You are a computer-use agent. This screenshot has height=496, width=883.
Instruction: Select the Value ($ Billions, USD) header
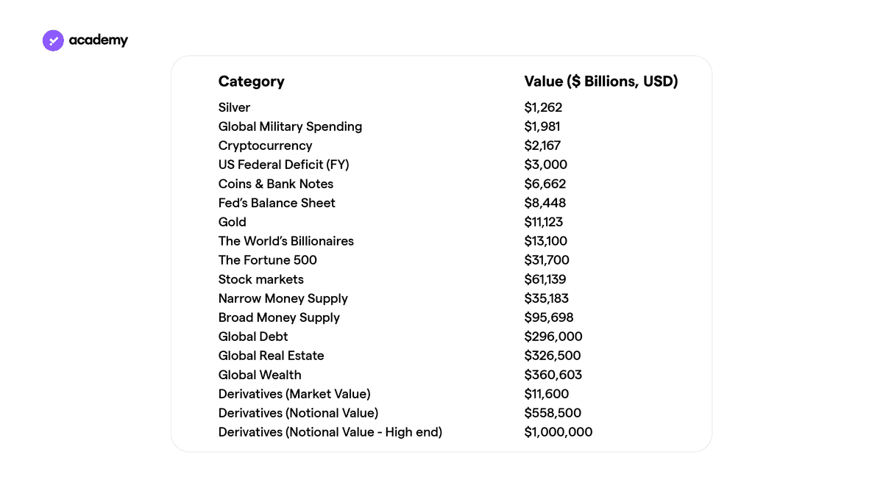(x=601, y=82)
